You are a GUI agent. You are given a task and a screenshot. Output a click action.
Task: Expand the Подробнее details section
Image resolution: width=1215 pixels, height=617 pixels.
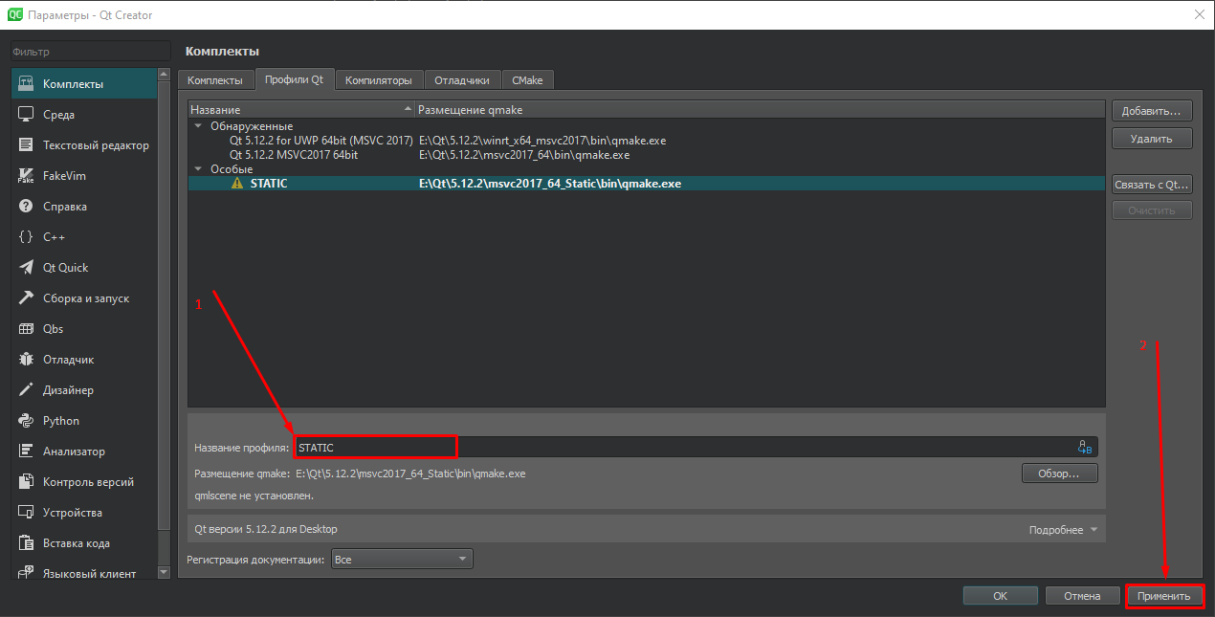click(x=1063, y=530)
